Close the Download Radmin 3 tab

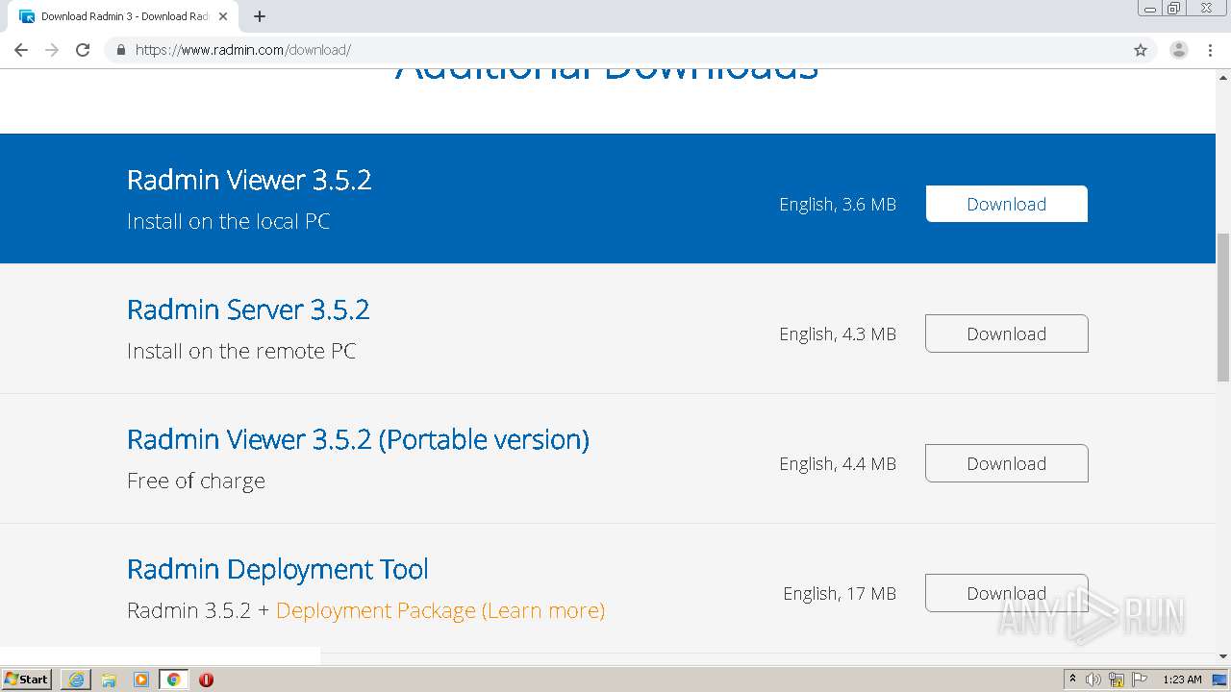[x=223, y=16]
